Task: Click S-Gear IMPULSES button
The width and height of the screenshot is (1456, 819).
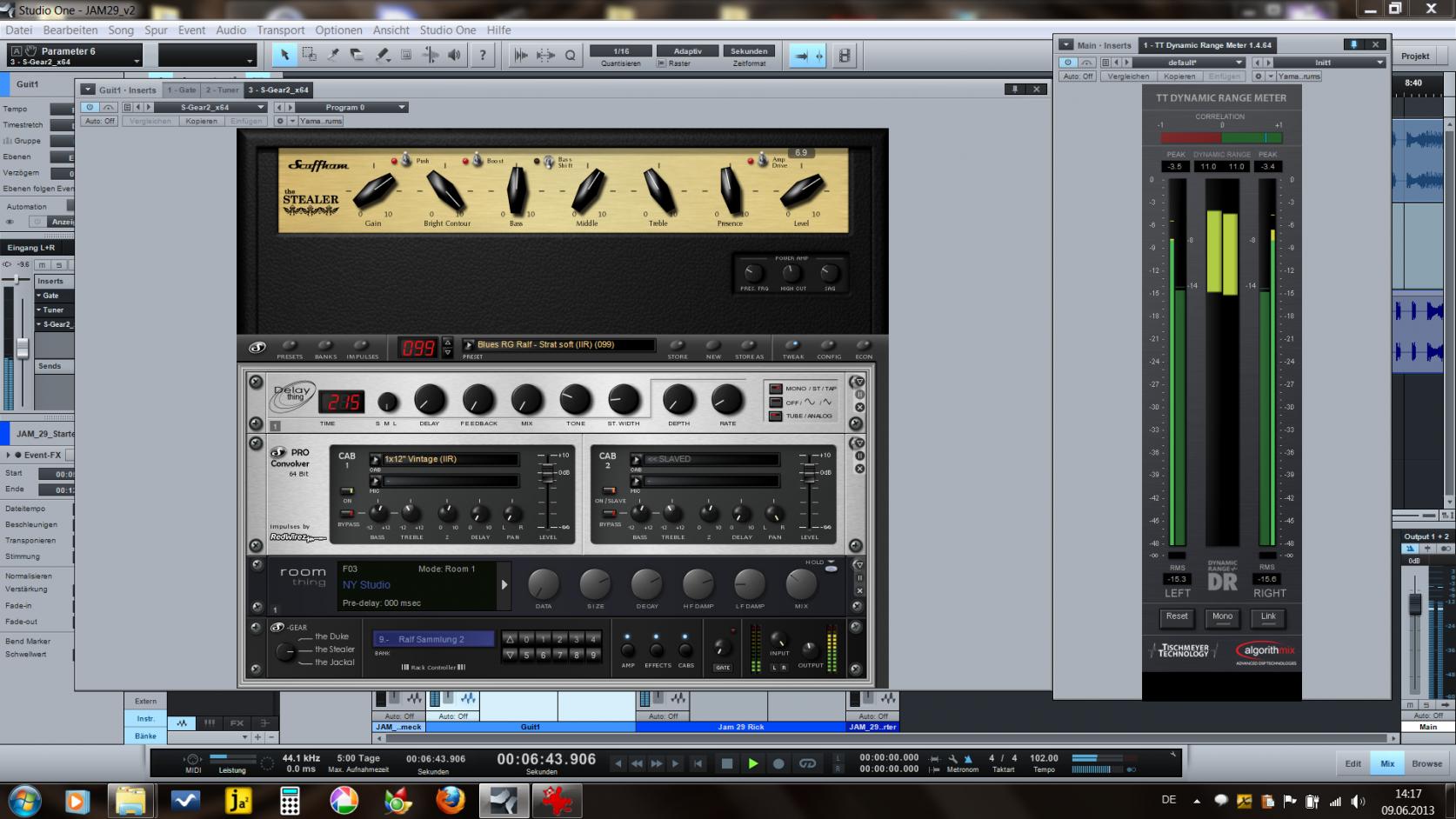Action: click(x=362, y=345)
